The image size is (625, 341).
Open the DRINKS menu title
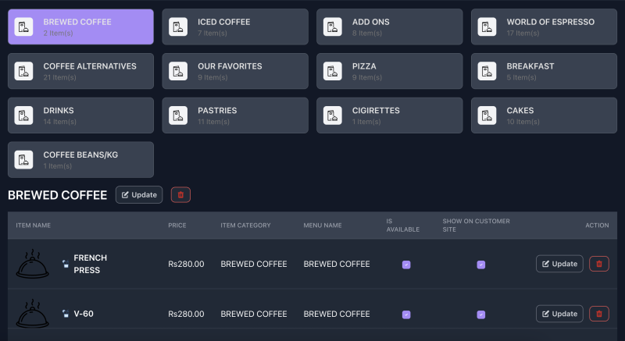[x=59, y=110]
